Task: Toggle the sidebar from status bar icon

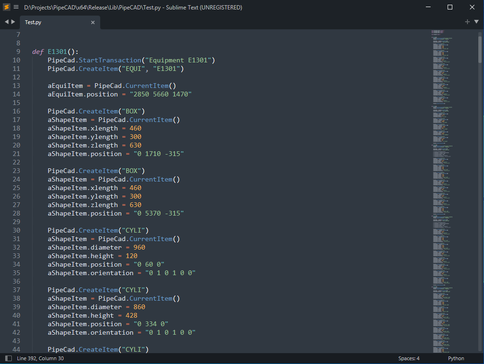Action: 9,358
